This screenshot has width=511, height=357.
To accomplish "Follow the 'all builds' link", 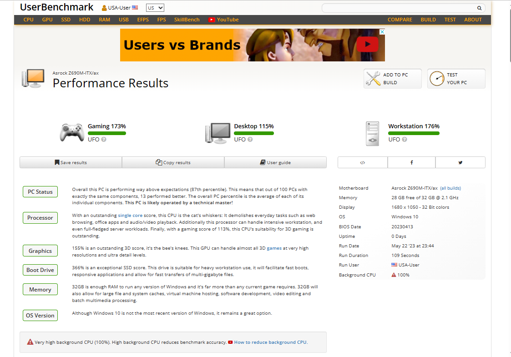I will pos(450,188).
